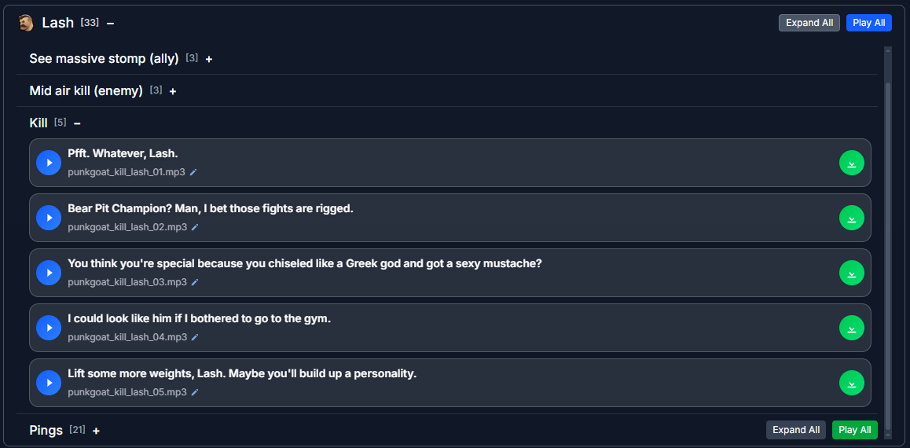Click blue Play All button for Lash

tap(868, 23)
